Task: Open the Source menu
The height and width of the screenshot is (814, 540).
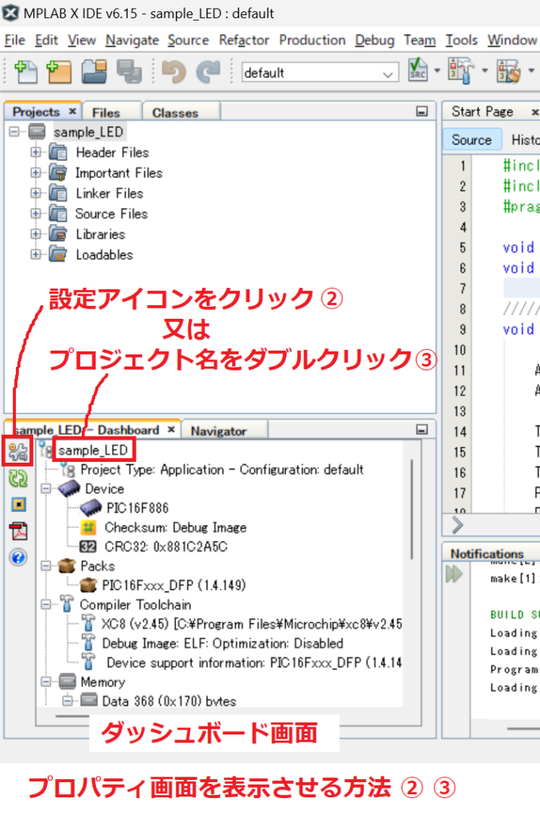Action: (188, 40)
